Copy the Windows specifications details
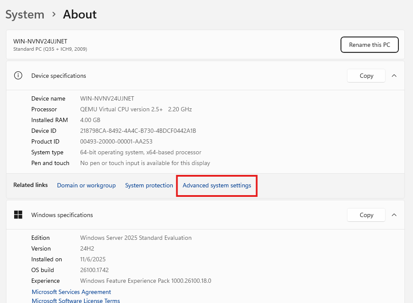The image size is (413, 303). click(x=366, y=214)
